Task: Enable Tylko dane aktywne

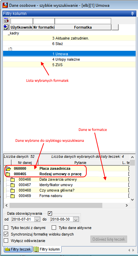Action: click(x=54, y=228)
